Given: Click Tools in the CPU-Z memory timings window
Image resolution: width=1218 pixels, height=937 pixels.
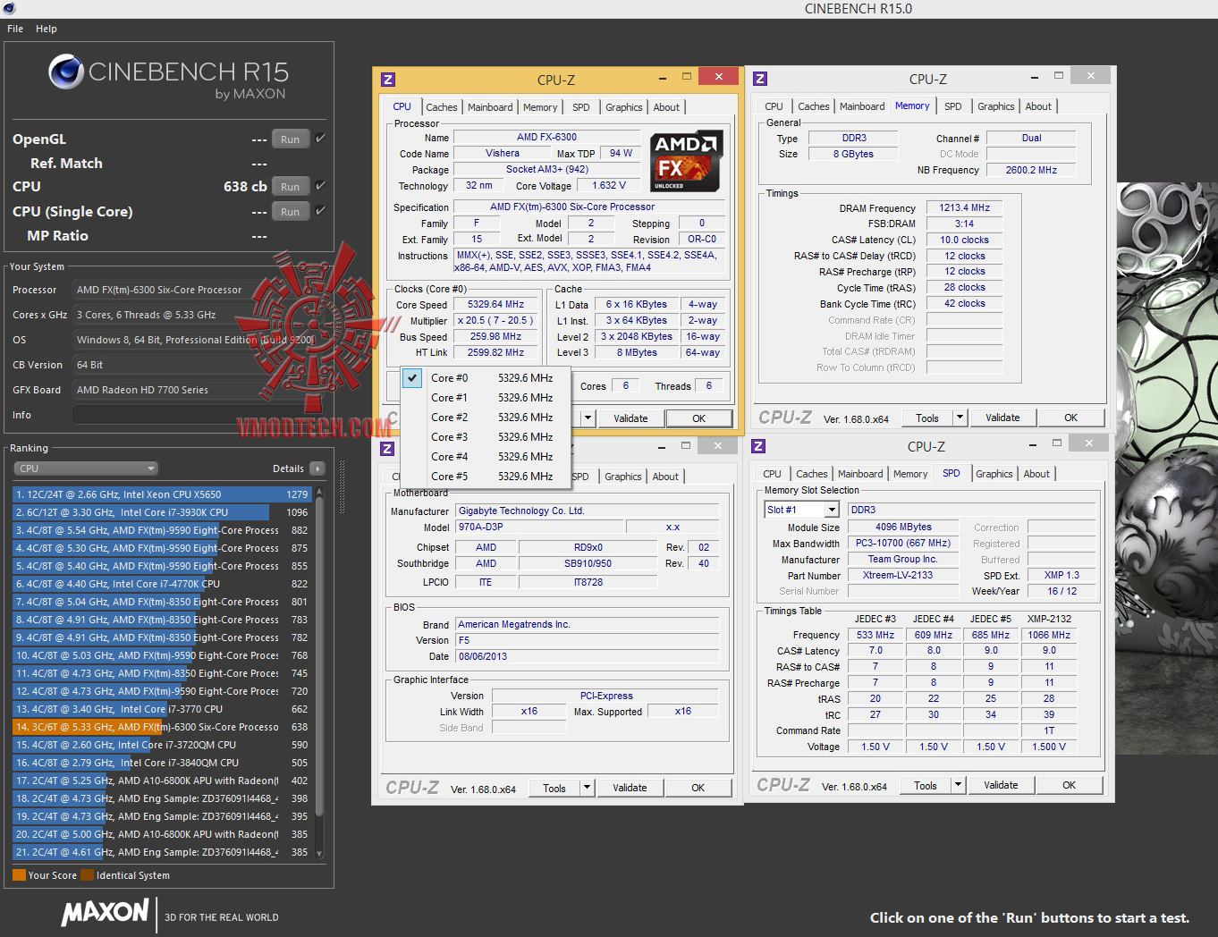Looking at the screenshot, I should pos(927,418).
